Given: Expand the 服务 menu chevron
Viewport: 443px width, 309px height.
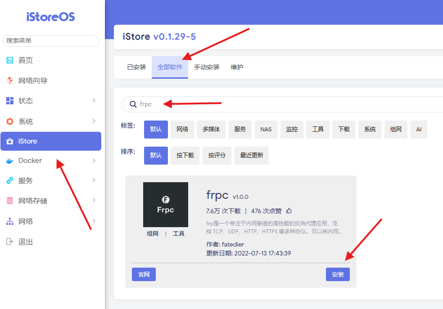Looking at the screenshot, I should point(94,180).
